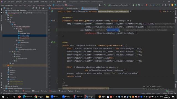Open the Event Log
The height and width of the screenshot is (99, 177).
pos(170,91)
